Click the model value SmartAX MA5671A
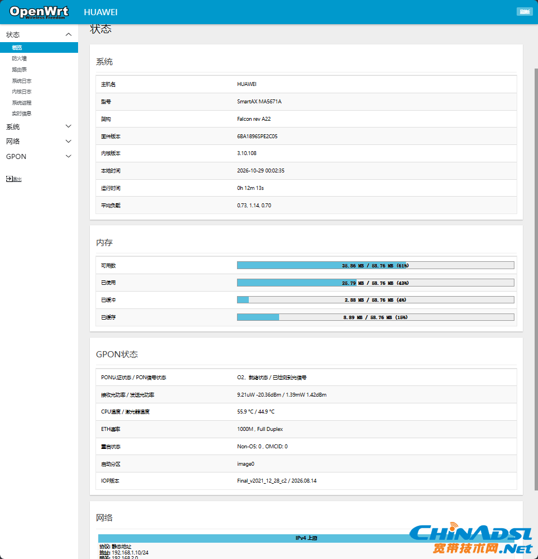Screen dimensions: 538x559 tap(259, 102)
